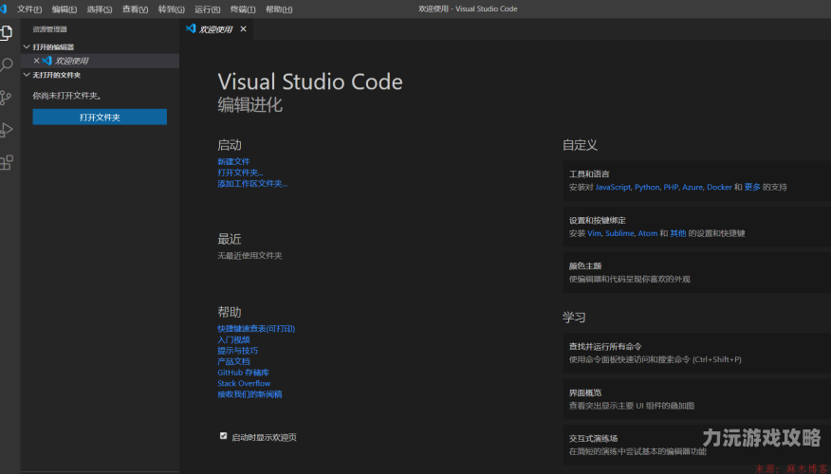Image resolution: width=831 pixels, height=474 pixels.
Task: Open the Run and Debug view icon
Action: (7, 130)
